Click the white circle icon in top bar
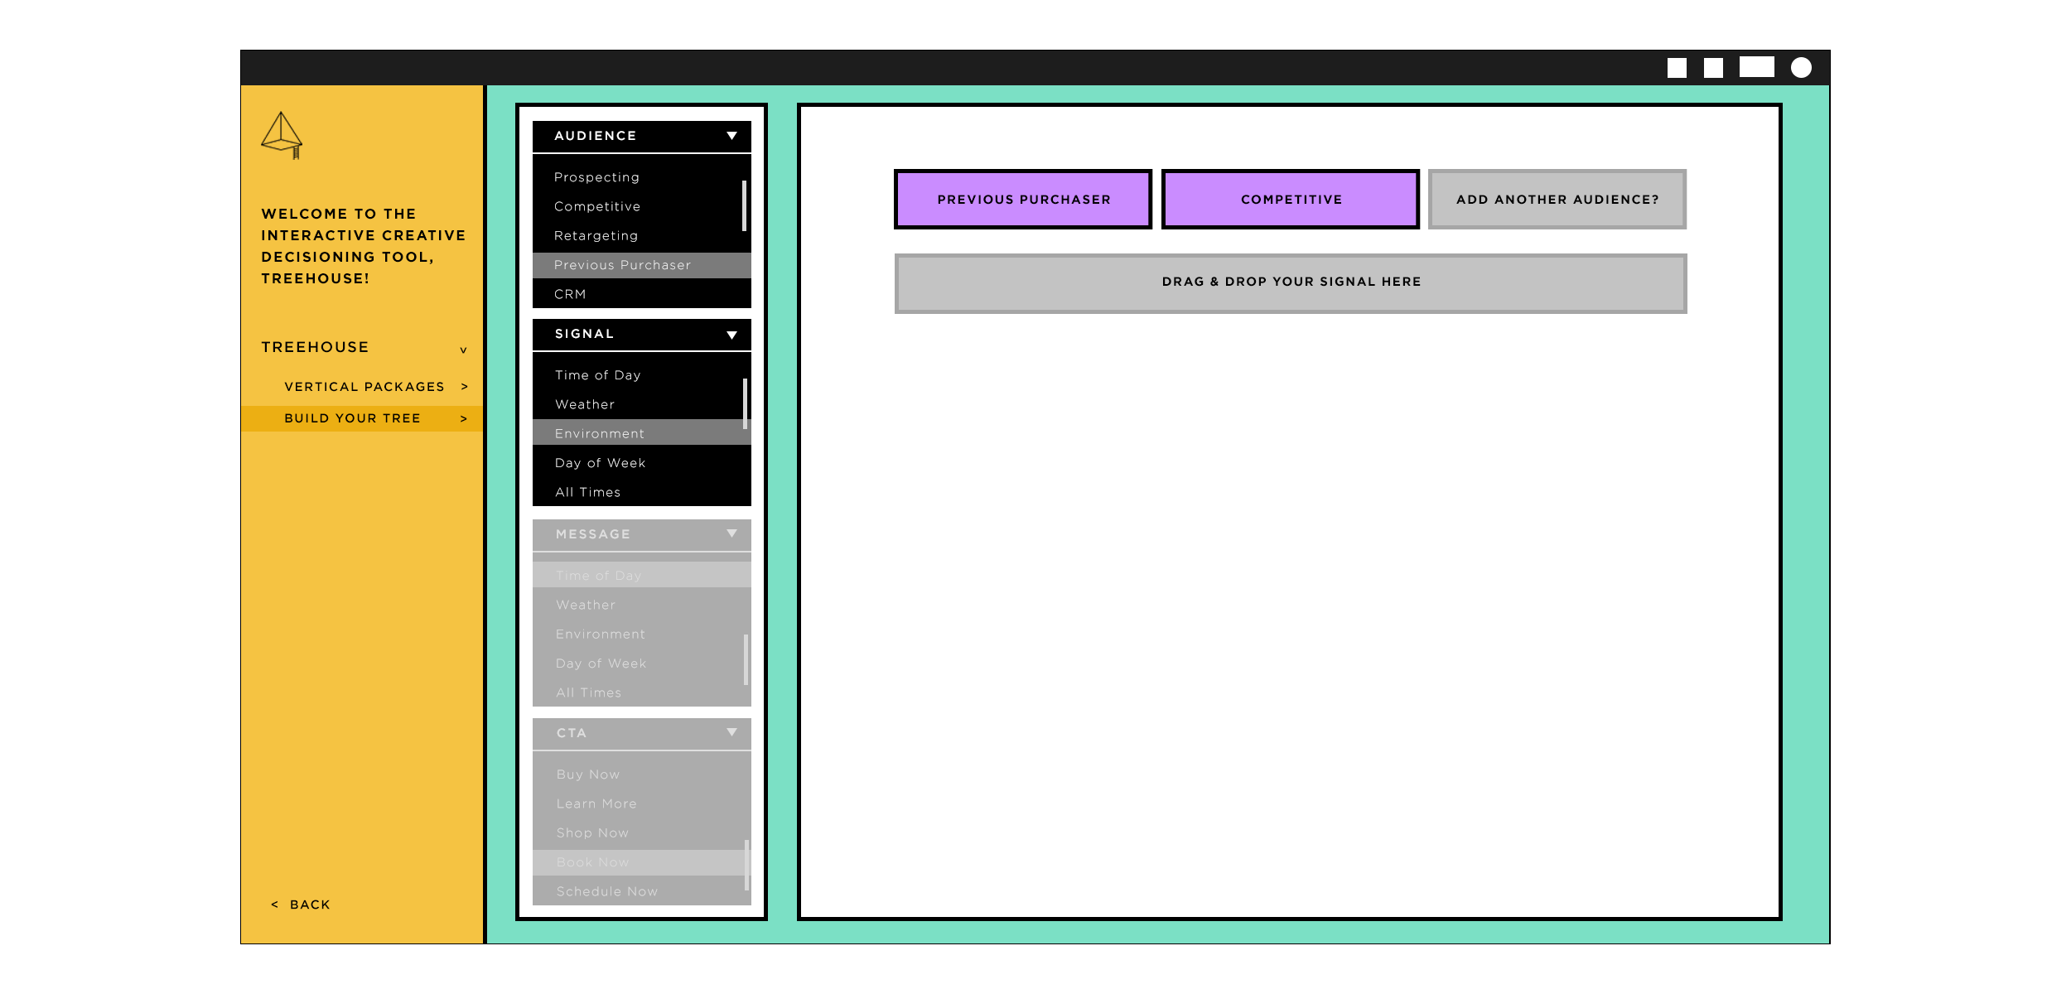 [1801, 68]
